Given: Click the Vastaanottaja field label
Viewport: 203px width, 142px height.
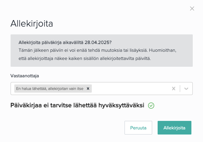Looking at the screenshot, I should coord(25,76).
